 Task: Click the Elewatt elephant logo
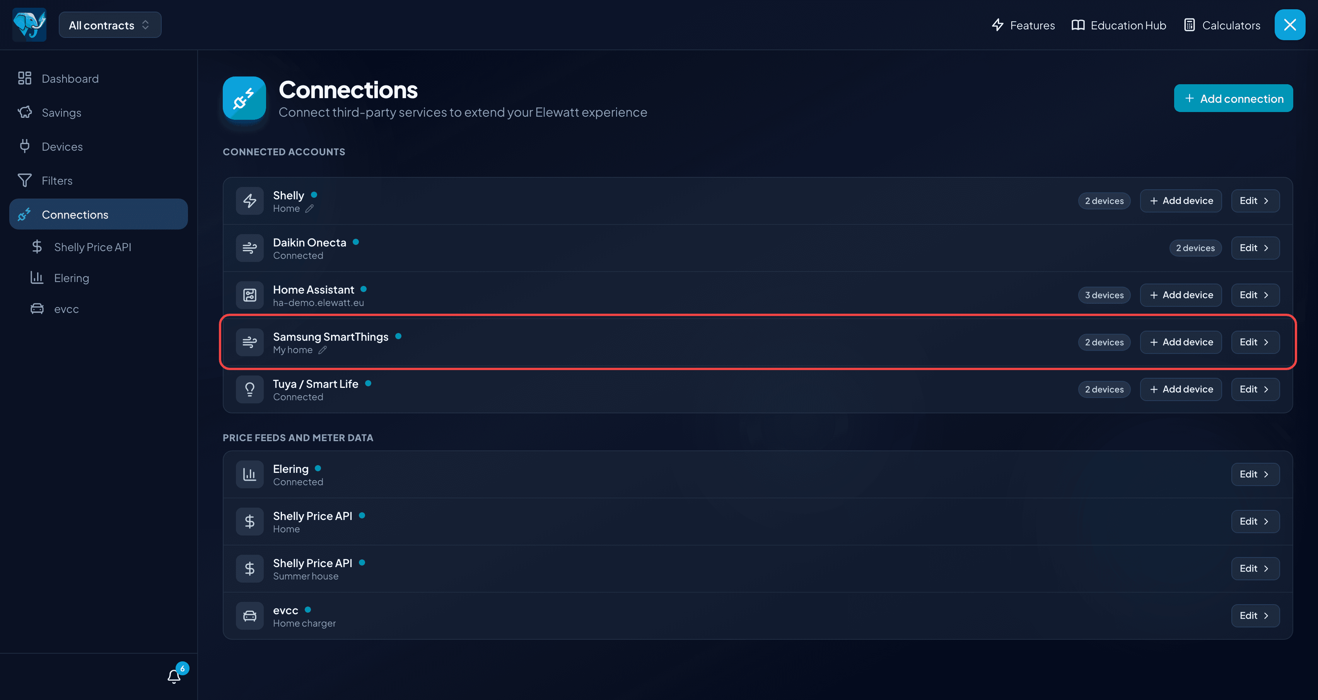29,24
